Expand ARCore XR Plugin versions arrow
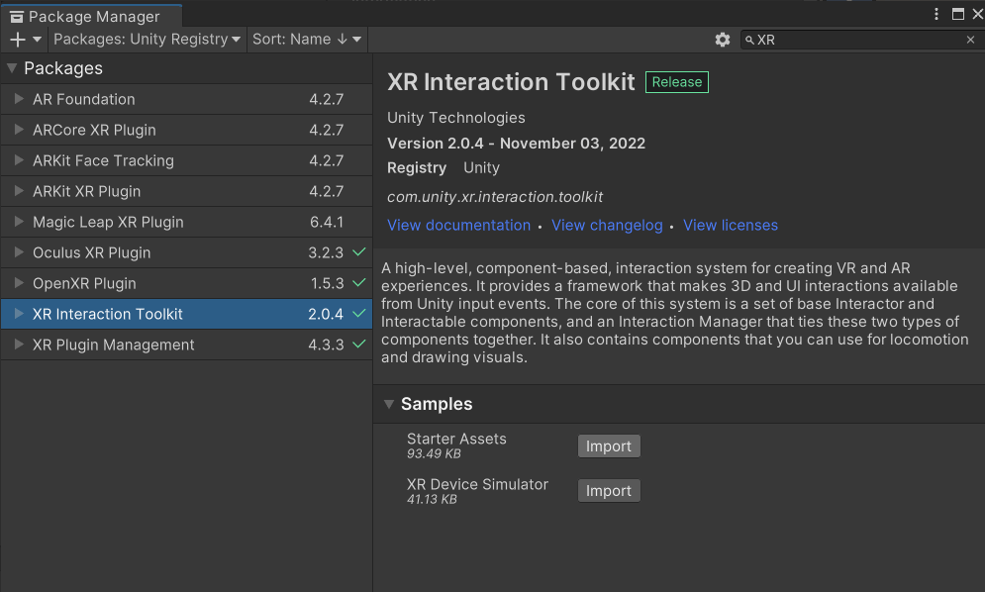985x592 pixels. 19,130
